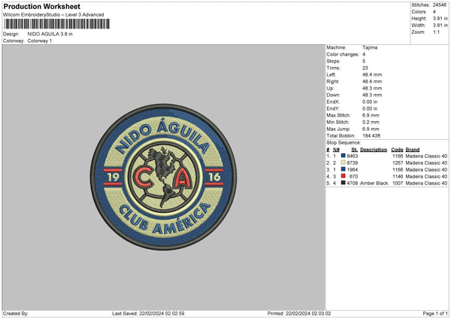Screen dimensions: 451x319
Task: Click 'Madeira Classic 40' in row 5
Action: 426,183
